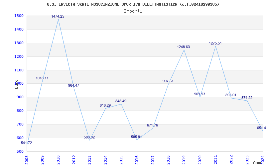Click the data label 874.22

(247, 98)
